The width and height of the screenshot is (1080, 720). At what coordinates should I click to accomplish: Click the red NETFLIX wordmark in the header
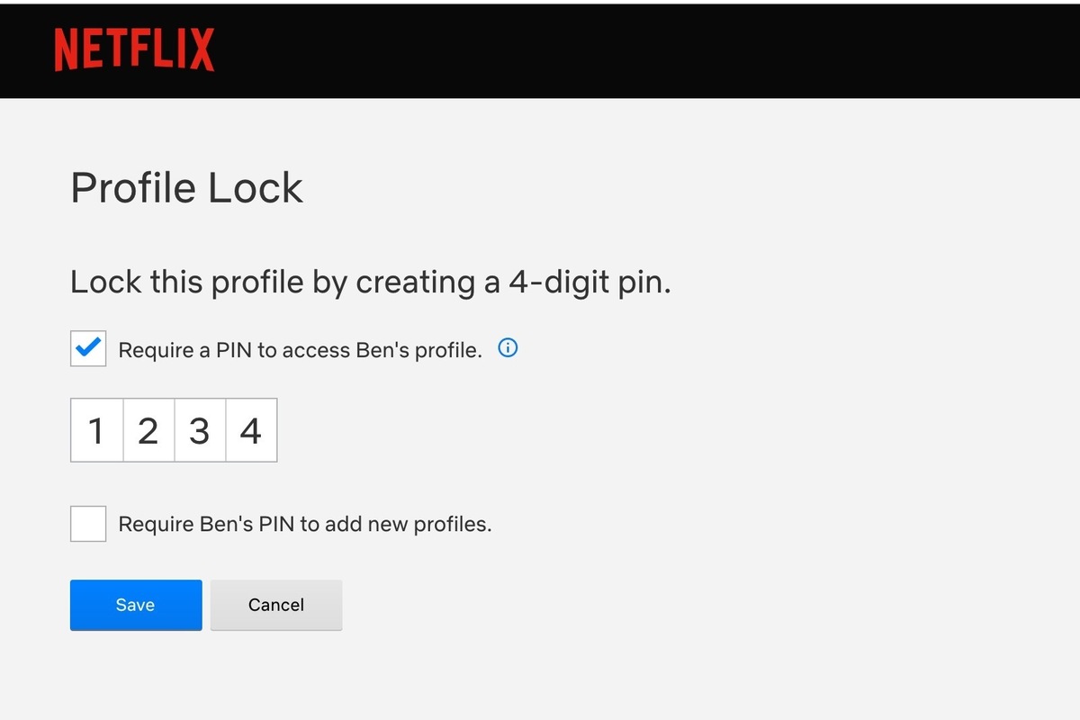point(135,49)
